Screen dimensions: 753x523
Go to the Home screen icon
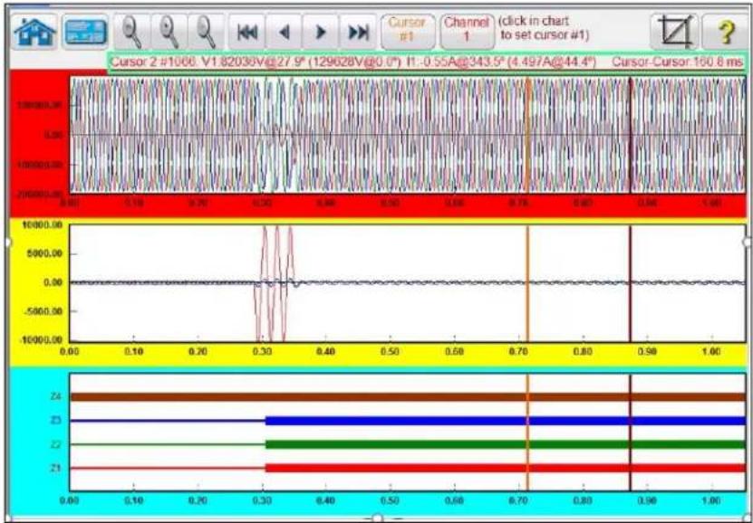34,33
